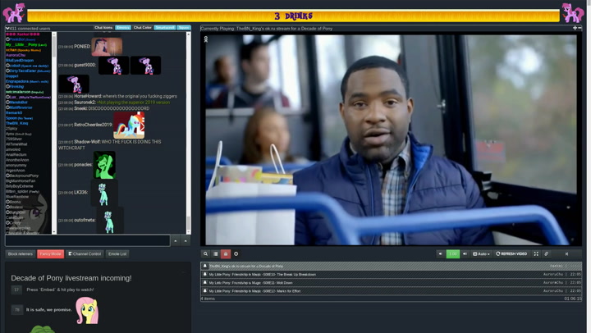Click the playlist list view icon
Image resolution: width=591 pixels, height=333 pixels.
tap(216, 254)
